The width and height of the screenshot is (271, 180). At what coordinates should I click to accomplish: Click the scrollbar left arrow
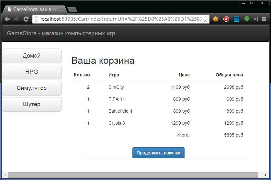click(5, 175)
